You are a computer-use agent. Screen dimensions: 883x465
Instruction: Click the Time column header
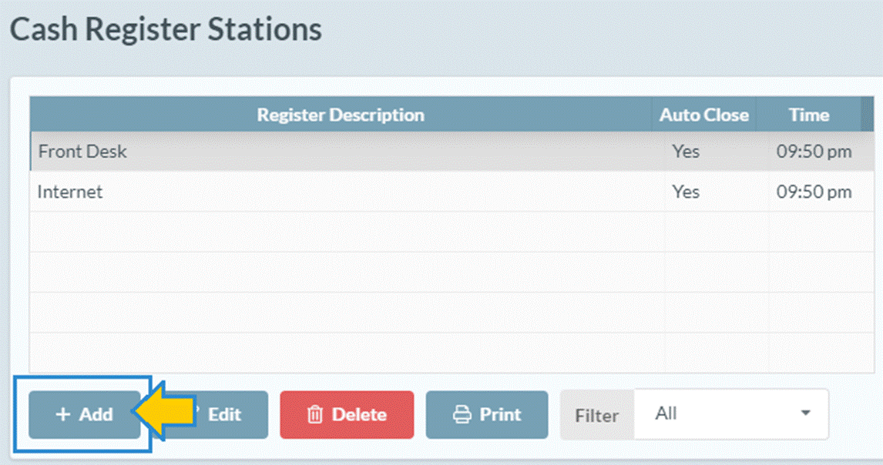tap(808, 115)
